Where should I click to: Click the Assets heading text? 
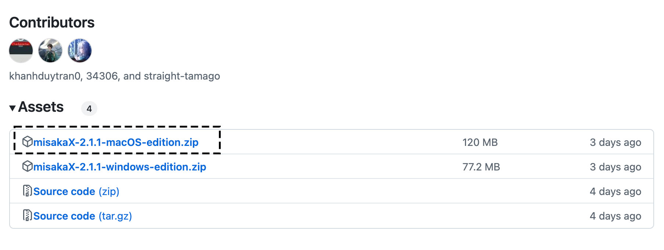41,107
